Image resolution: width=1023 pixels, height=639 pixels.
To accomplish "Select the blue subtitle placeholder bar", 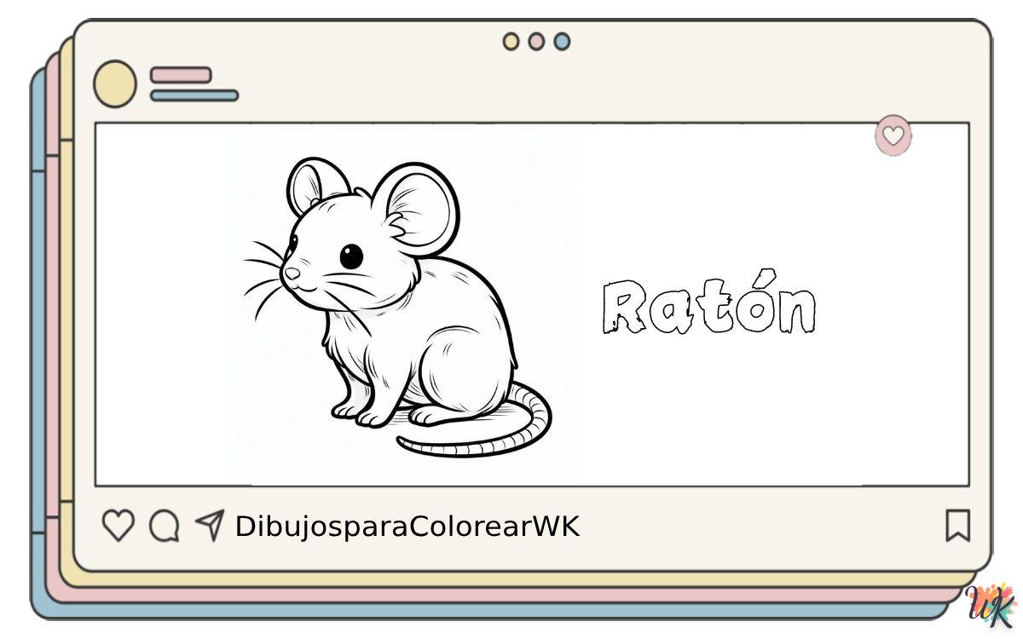I will tap(194, 95).
